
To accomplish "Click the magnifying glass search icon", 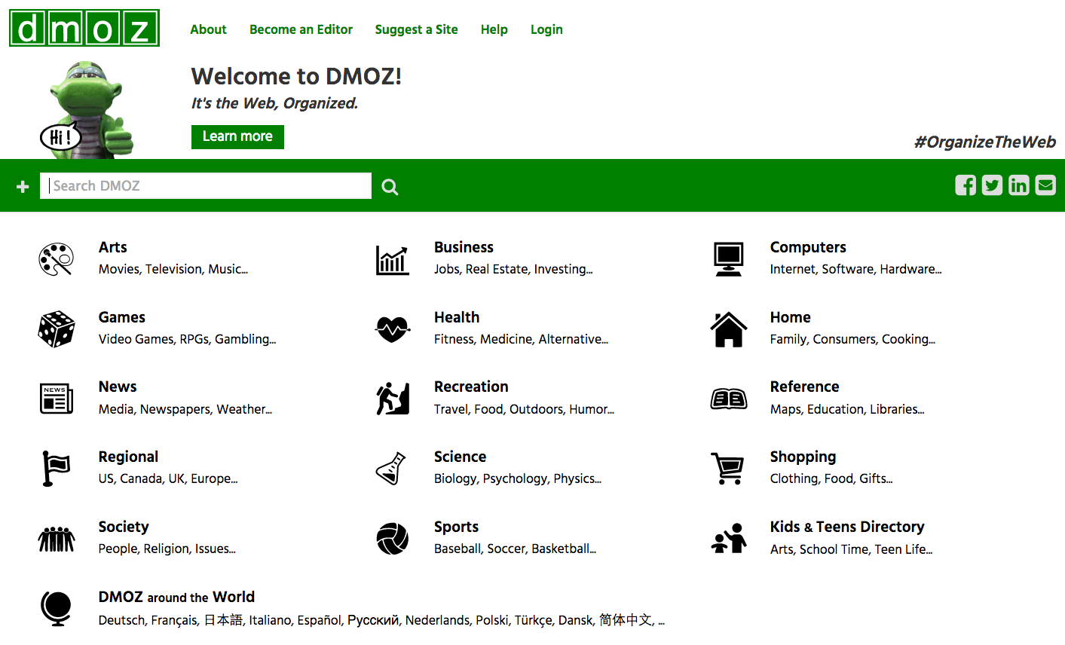I will (x=390, y=187).
